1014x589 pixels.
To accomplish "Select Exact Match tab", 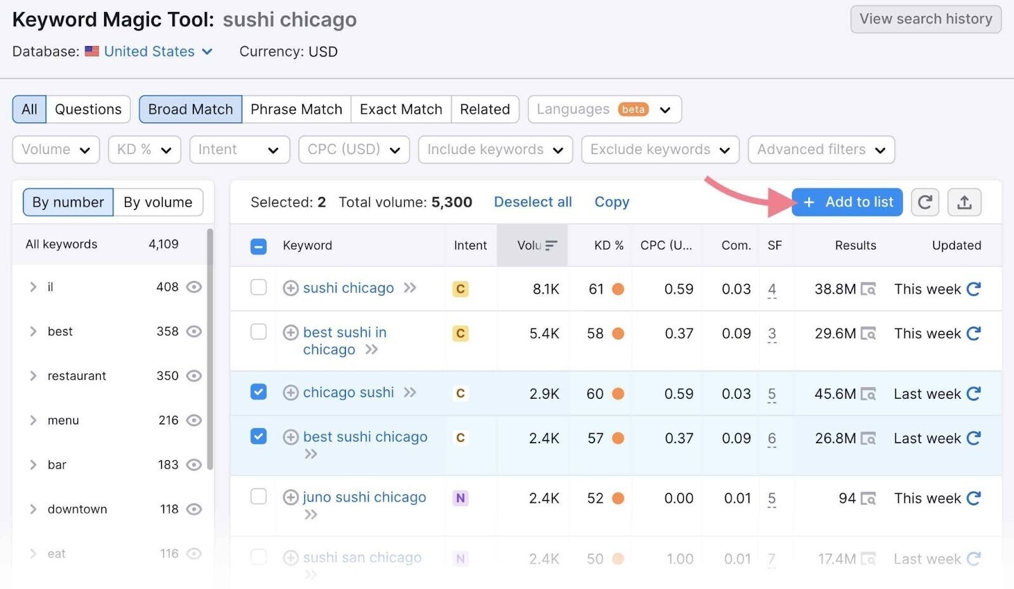I will (x=401, y=110).
